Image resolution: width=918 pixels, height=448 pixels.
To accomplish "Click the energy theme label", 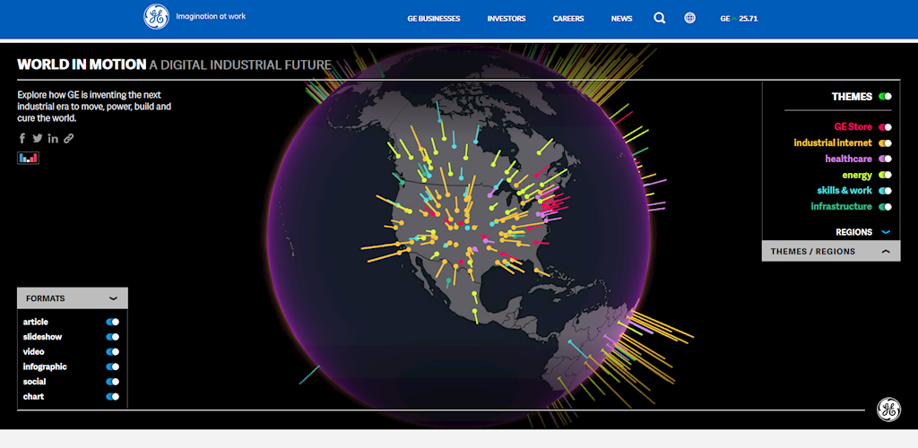I will click(858, 175).
